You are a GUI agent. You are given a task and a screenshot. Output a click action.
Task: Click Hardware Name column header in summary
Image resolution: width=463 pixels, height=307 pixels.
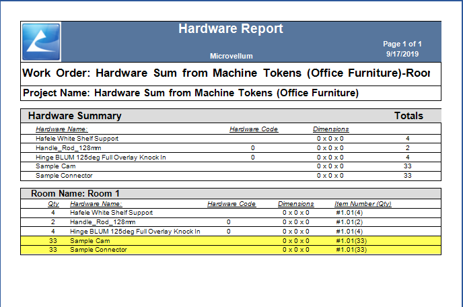pos(62,129)
